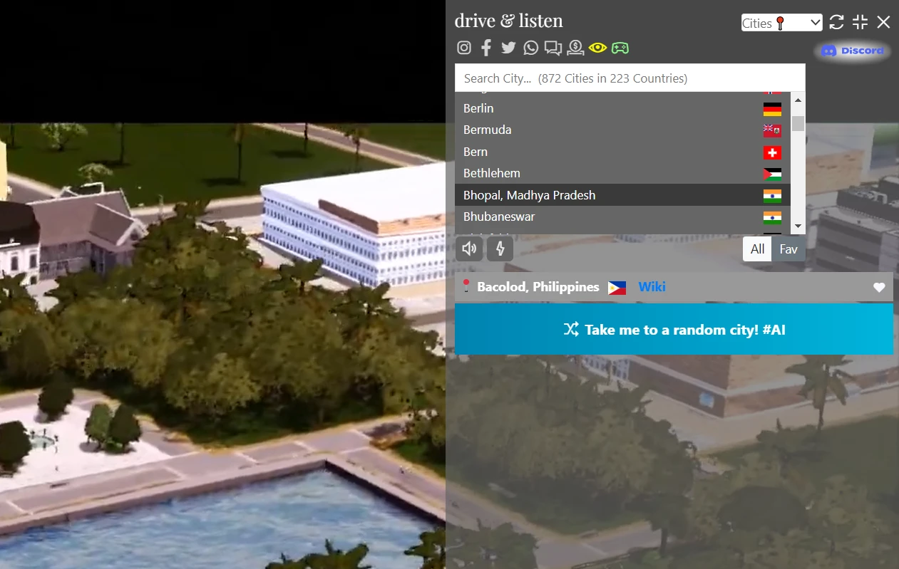Screen dimensions: 899x569
Task: Click the refresh arrows icon
Action: (x=837, y=22)
